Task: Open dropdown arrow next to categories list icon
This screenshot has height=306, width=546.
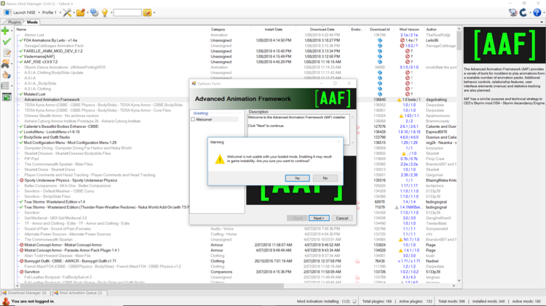Action: click(12, 86)
